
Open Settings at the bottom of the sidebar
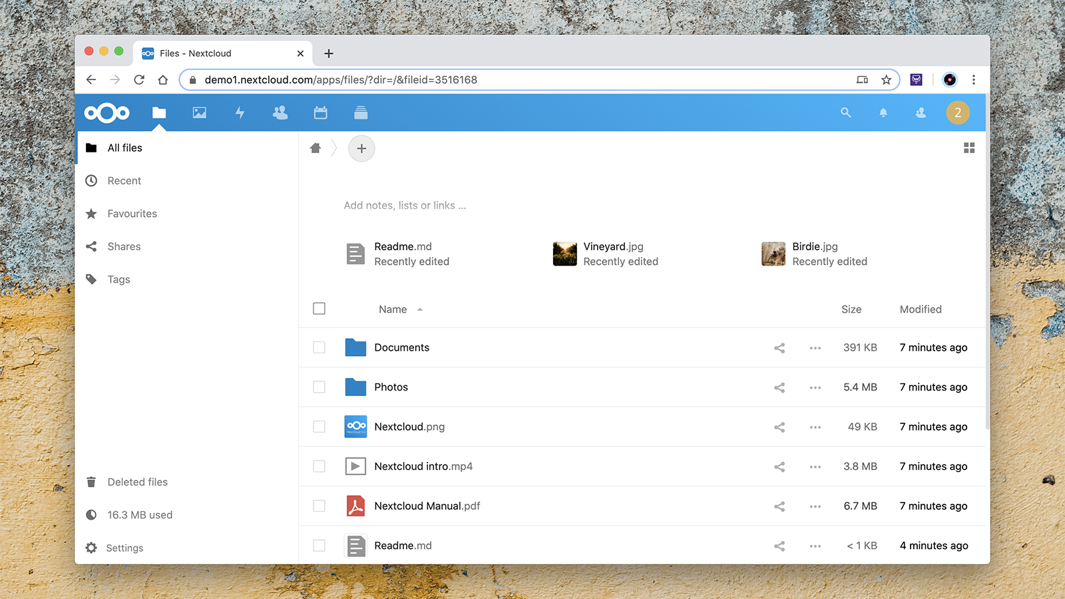click(x=124, y=548)
